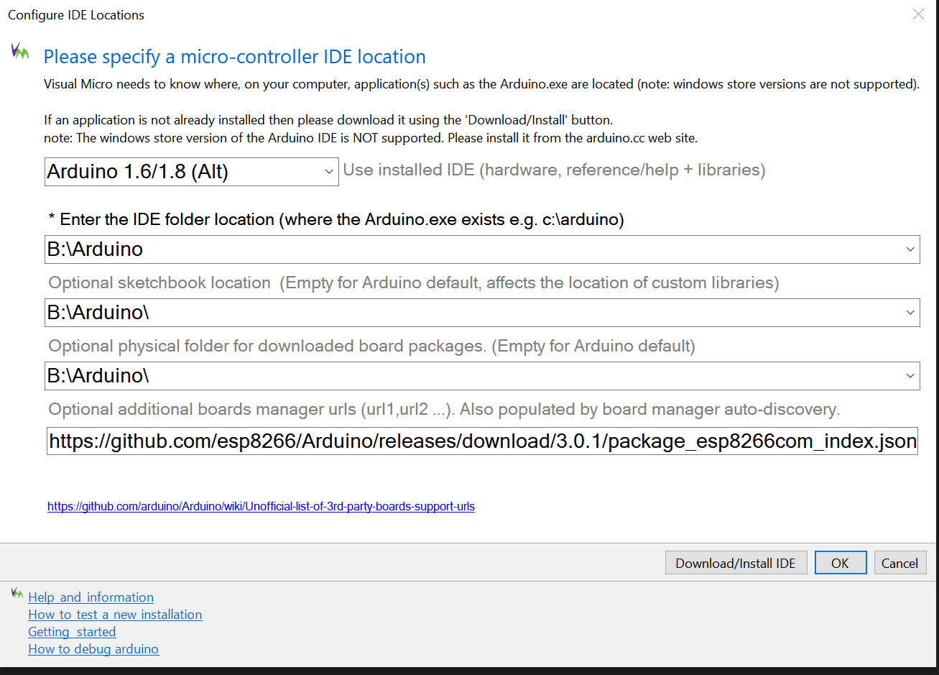Click the 'Configure IDE Locations' window title

[76, 14]
